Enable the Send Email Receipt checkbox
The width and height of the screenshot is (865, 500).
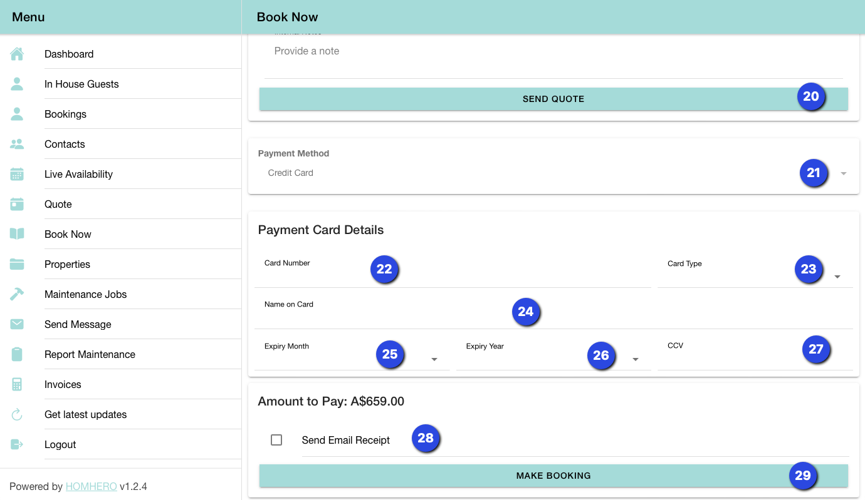pyautogui.click(x=276, y=440)
